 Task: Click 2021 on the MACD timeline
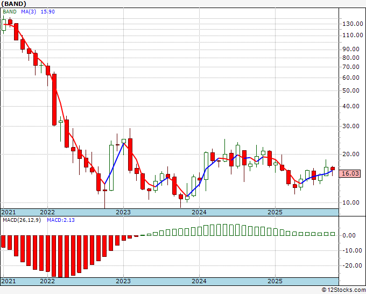[9, 281]
